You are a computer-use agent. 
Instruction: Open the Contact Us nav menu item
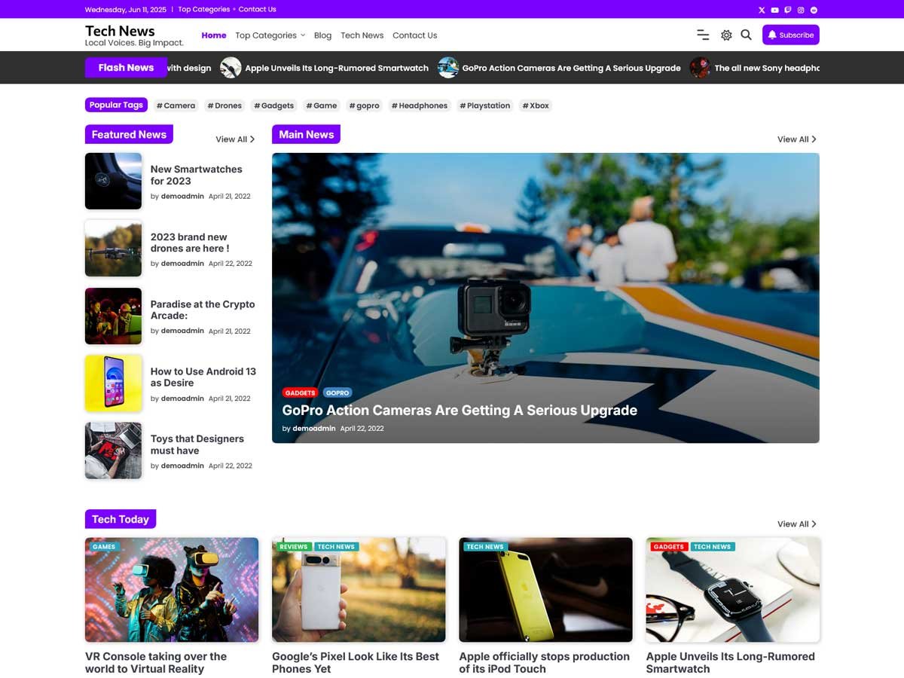[414, 35]
